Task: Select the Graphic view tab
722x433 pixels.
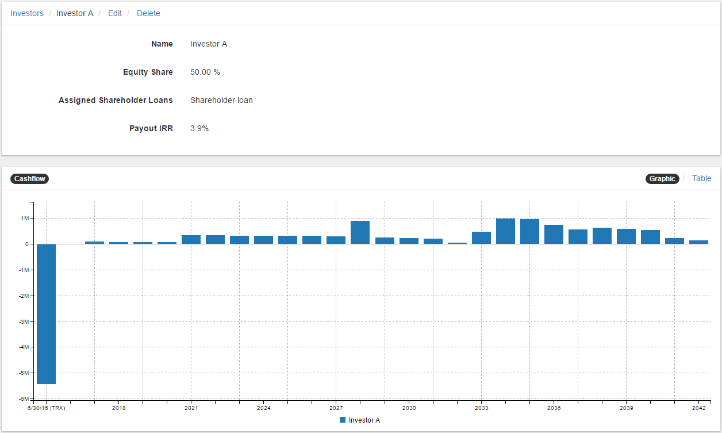Action: coord(662,179)
